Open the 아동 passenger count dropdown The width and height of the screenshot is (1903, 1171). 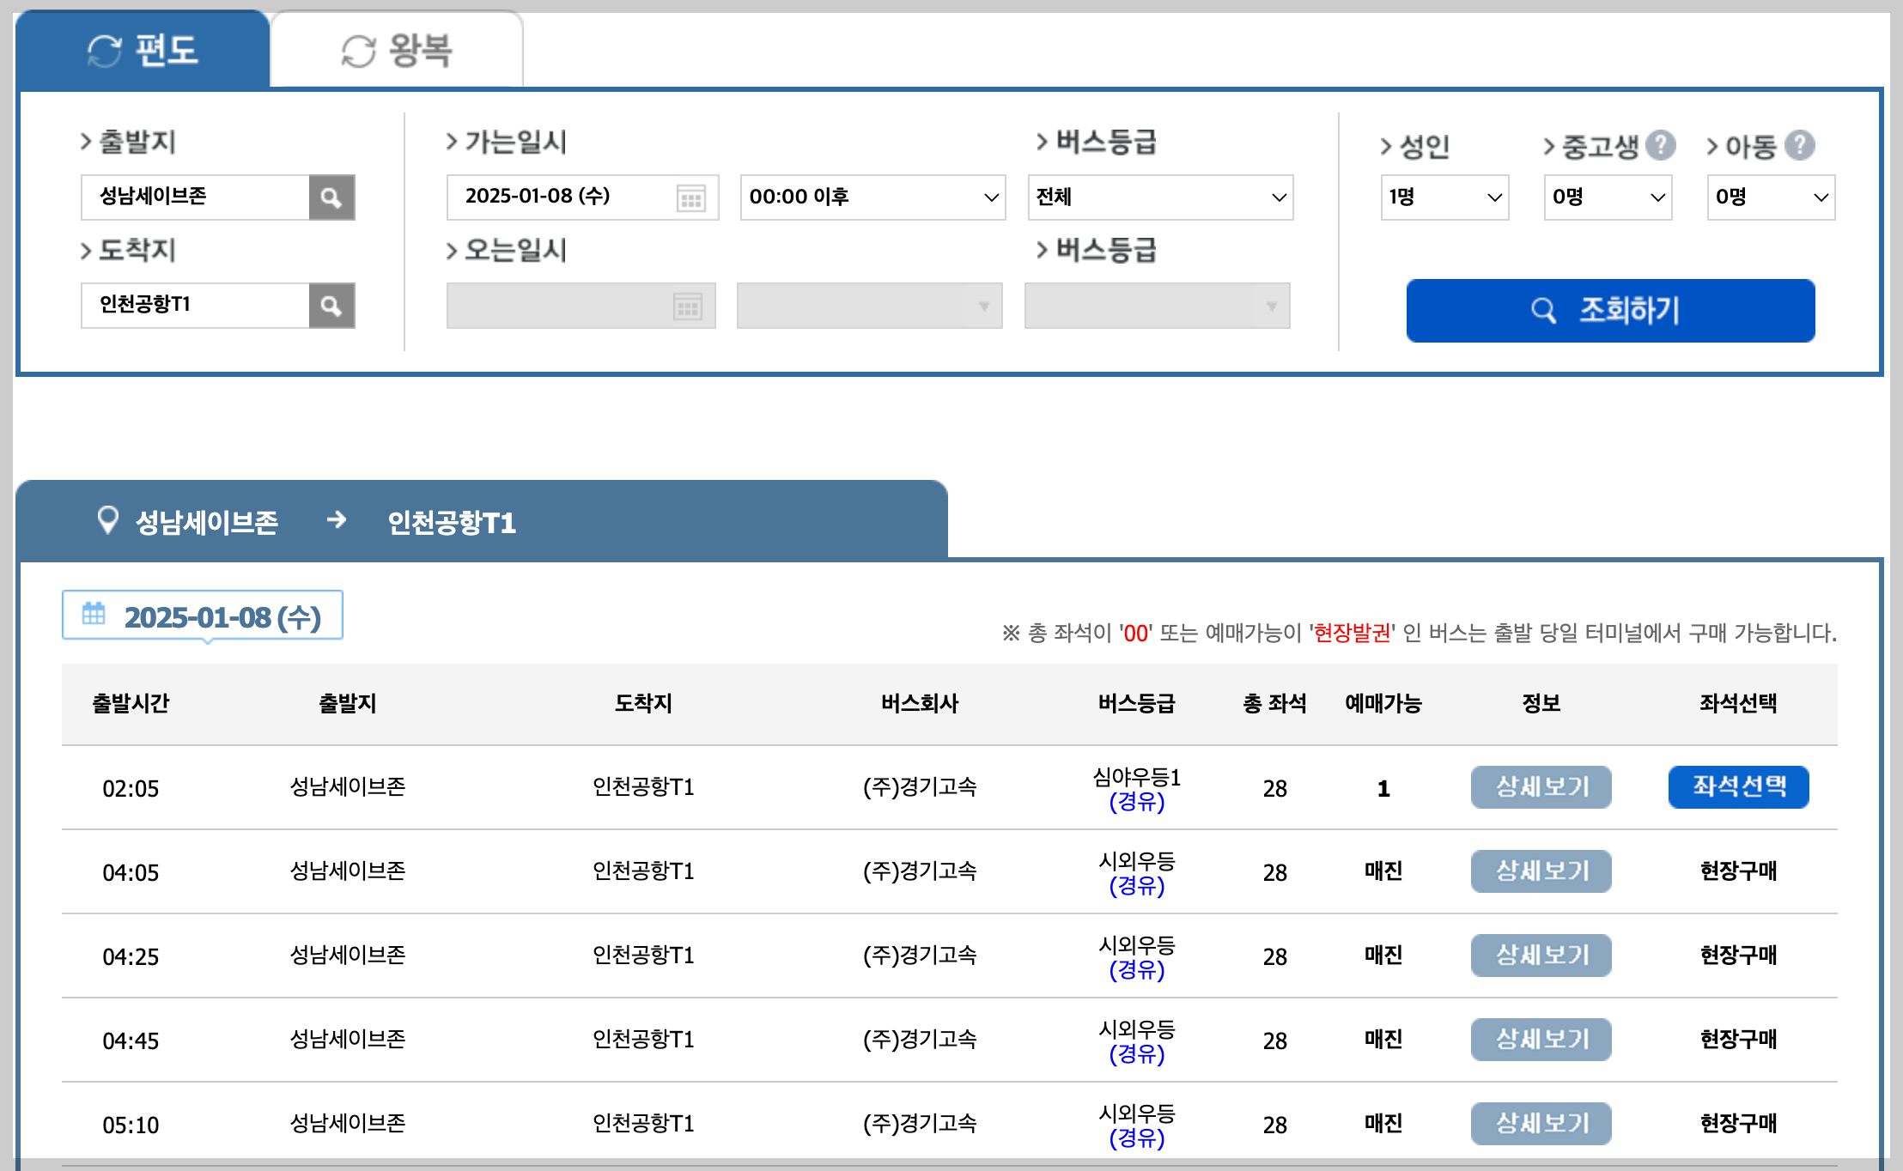tap(1770, 197)
